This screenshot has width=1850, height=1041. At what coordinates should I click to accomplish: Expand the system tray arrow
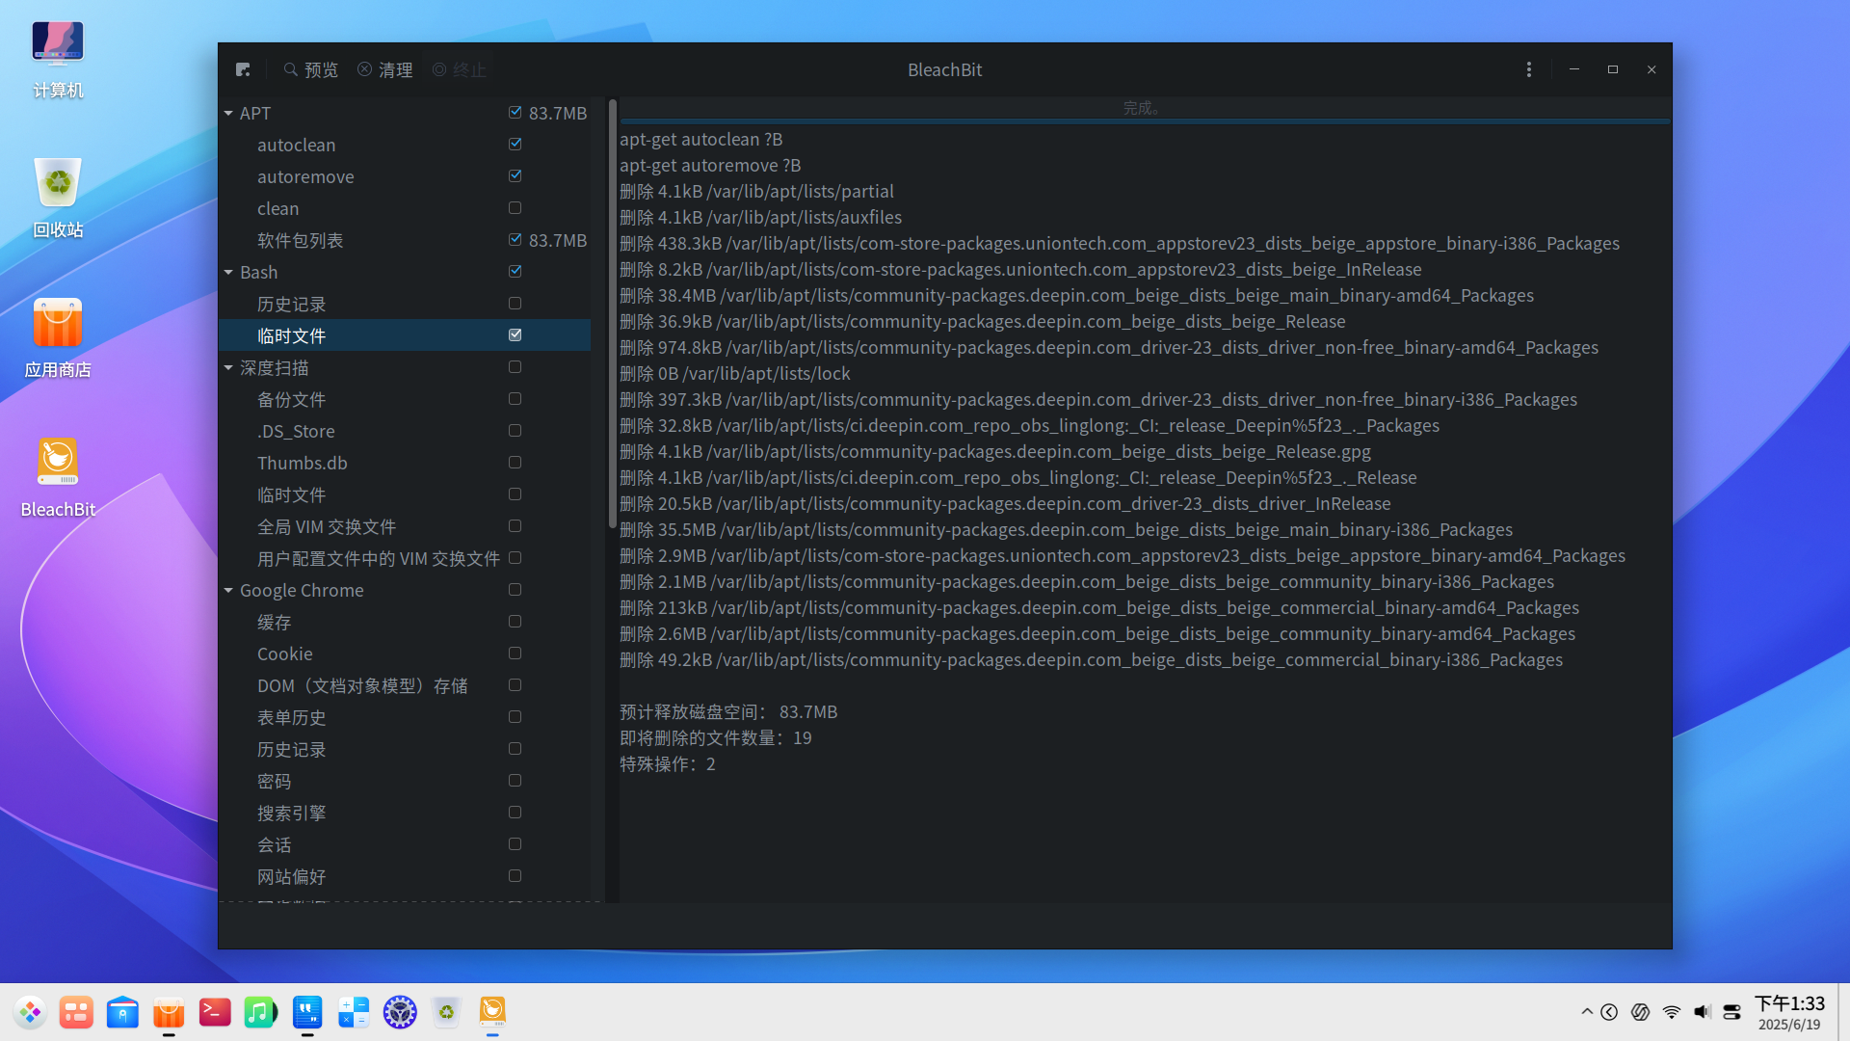(x=1587, y=1012)
